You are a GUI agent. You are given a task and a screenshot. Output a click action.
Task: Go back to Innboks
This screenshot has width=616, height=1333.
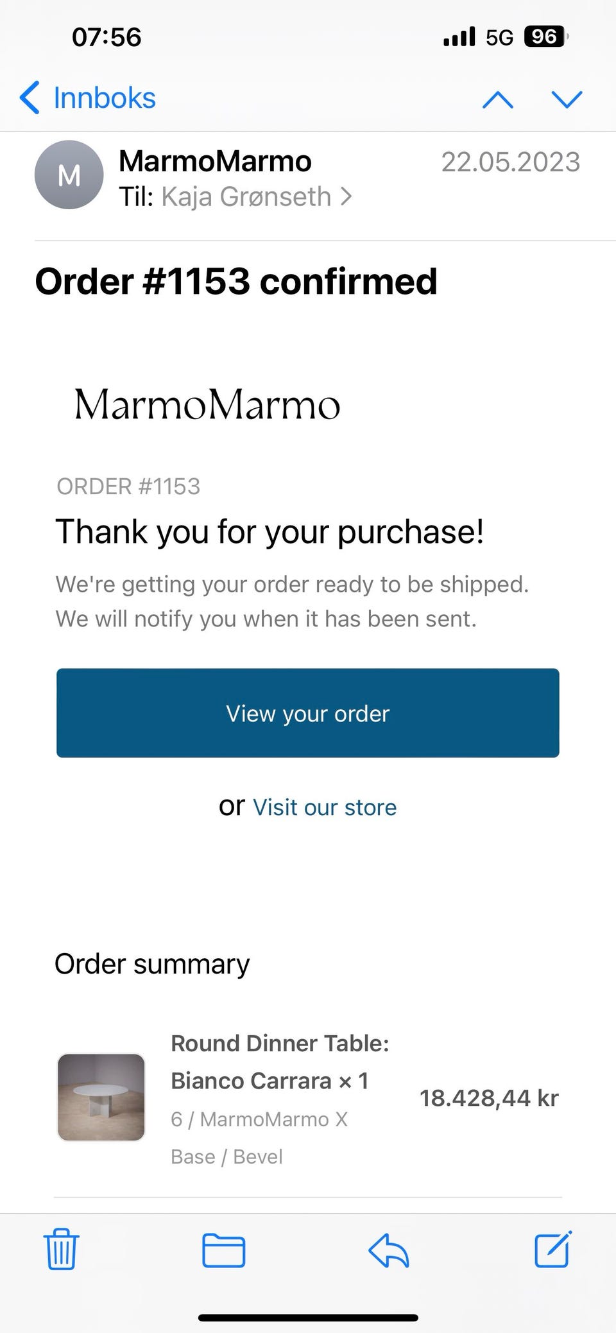tap(104, 98)
